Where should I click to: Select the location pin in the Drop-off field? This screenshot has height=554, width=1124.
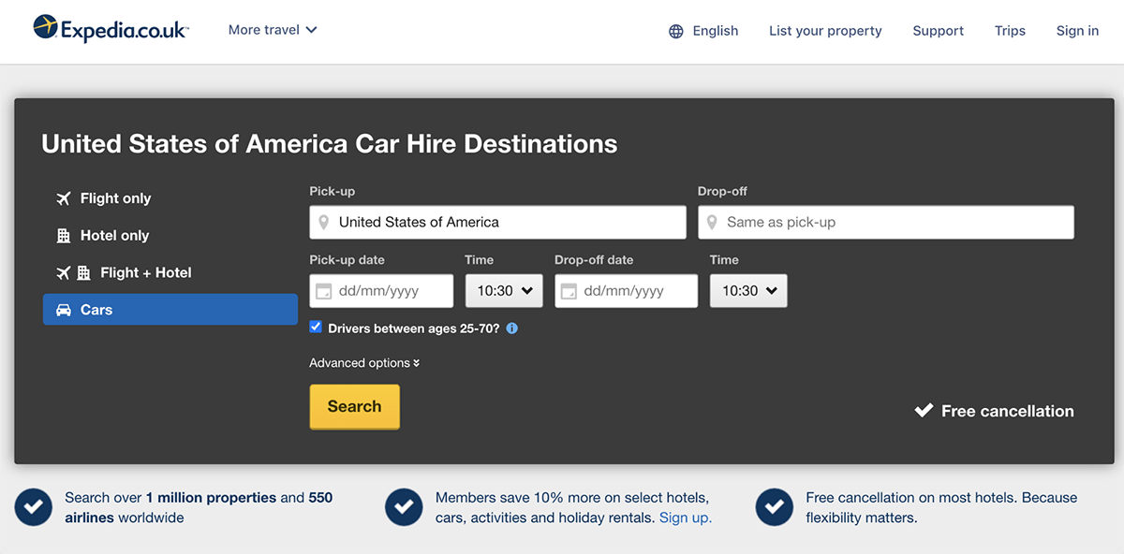712,222
